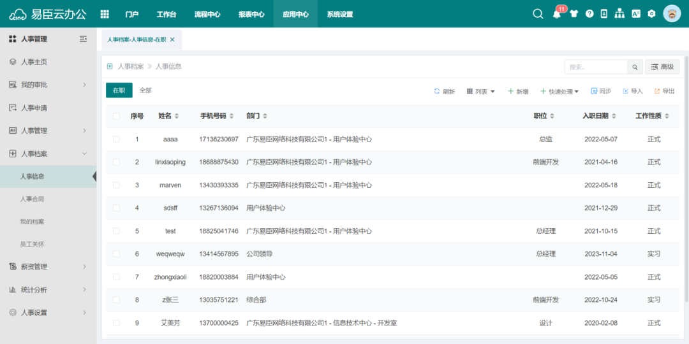Switch to the 全部 tab
This screenshot has width=689, height=344.
[x=145, y=90]
